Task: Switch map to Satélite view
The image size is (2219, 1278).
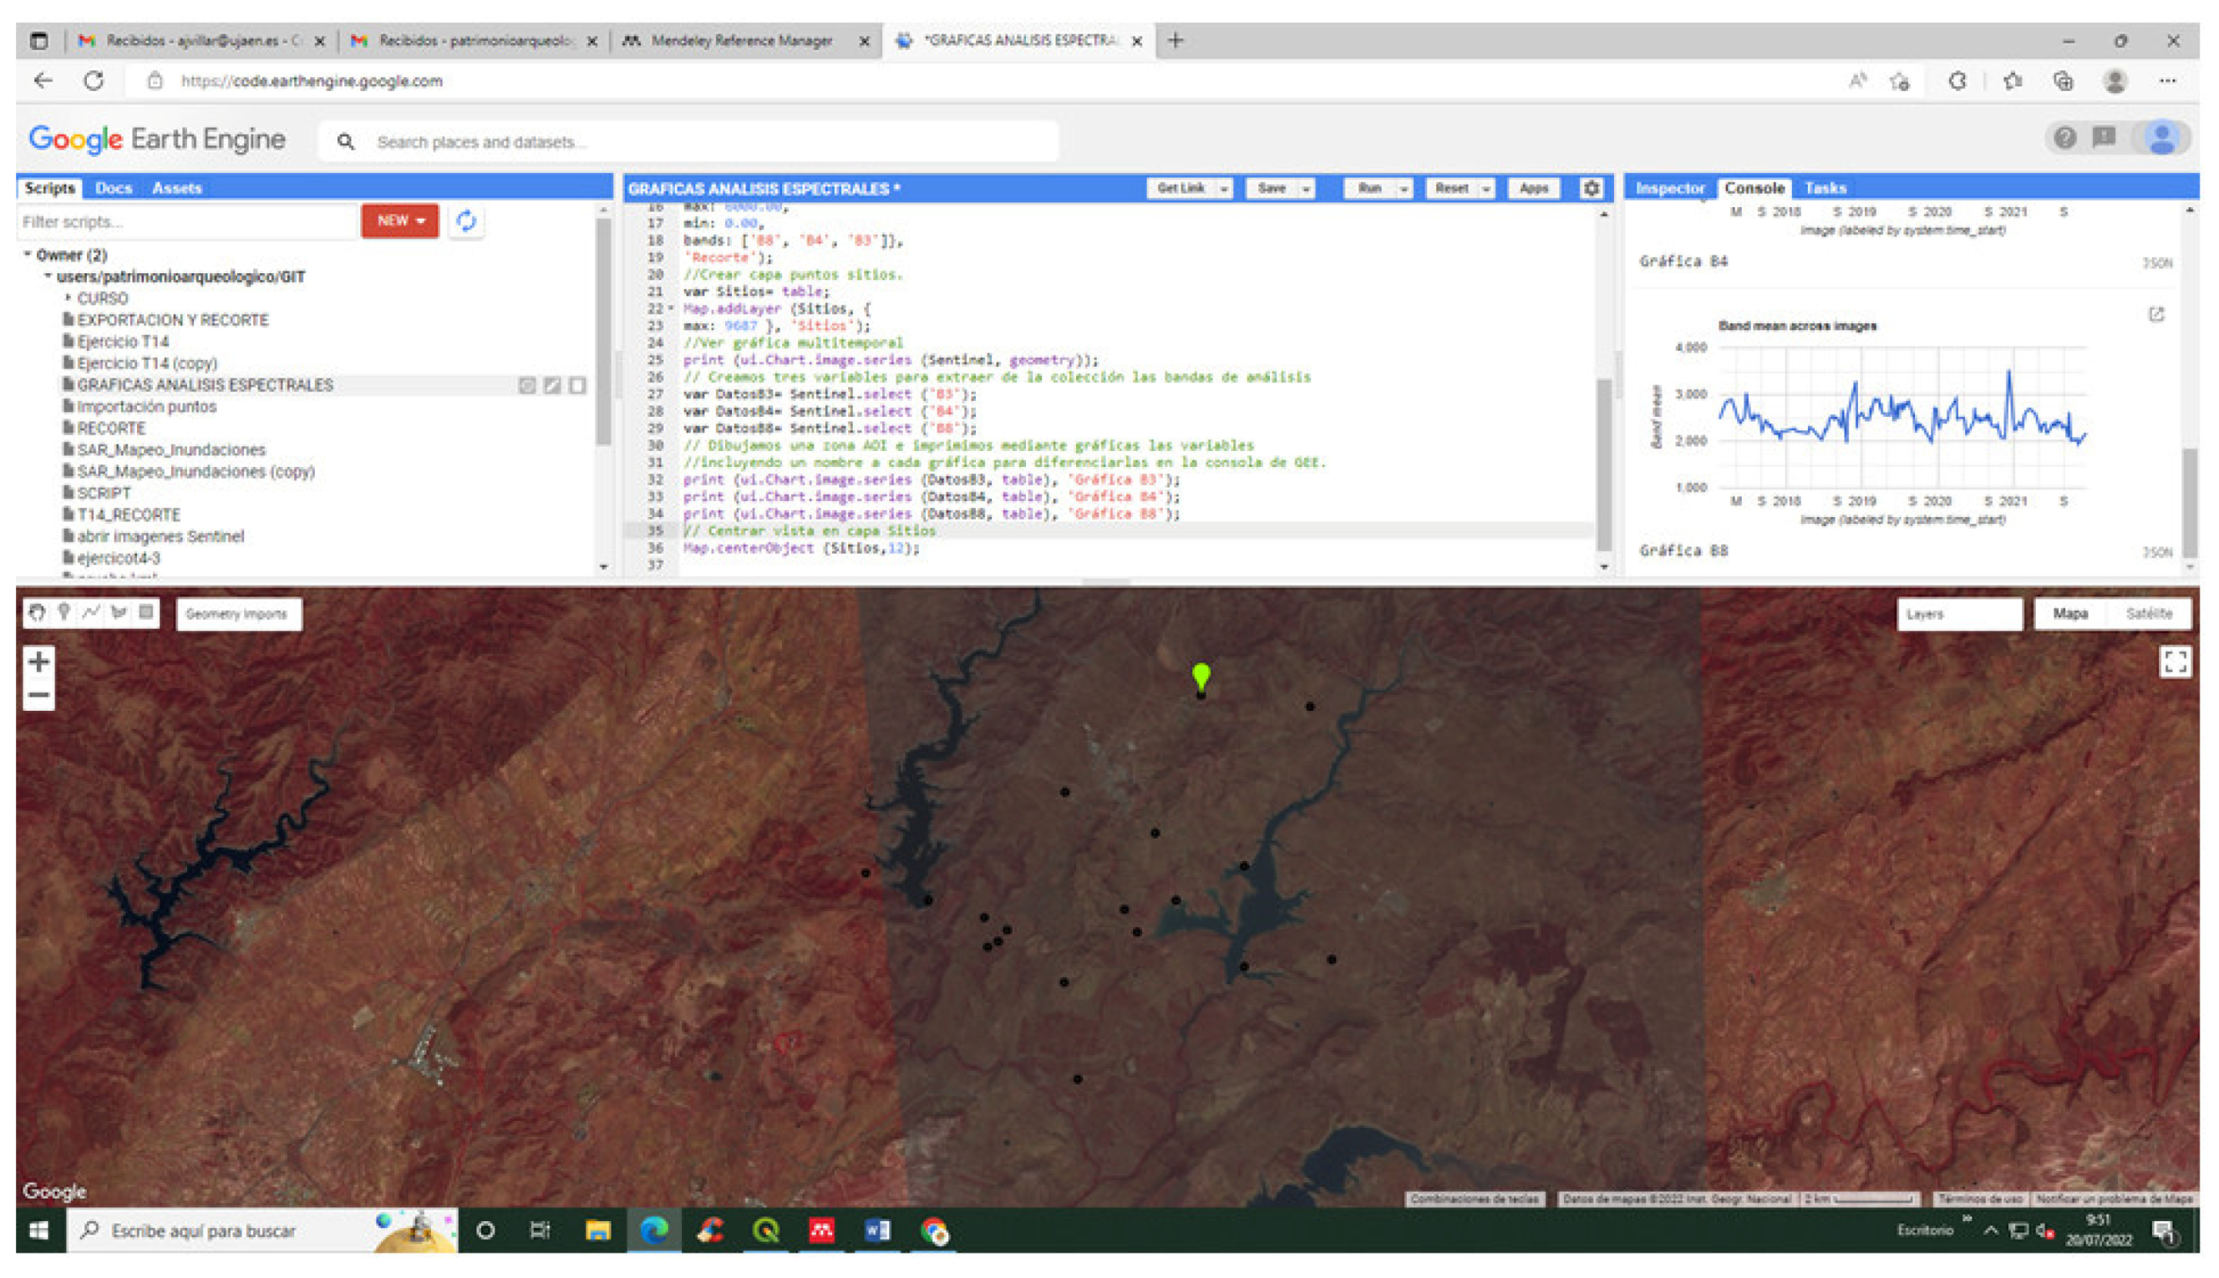Action: [x=2148, y=614]
